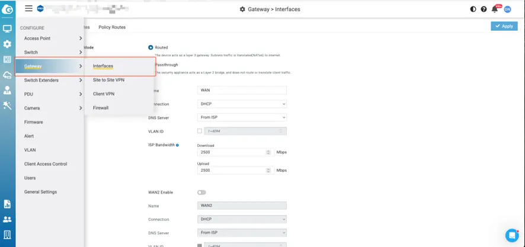Select Access Point in the Configure menu

[37, 39]
